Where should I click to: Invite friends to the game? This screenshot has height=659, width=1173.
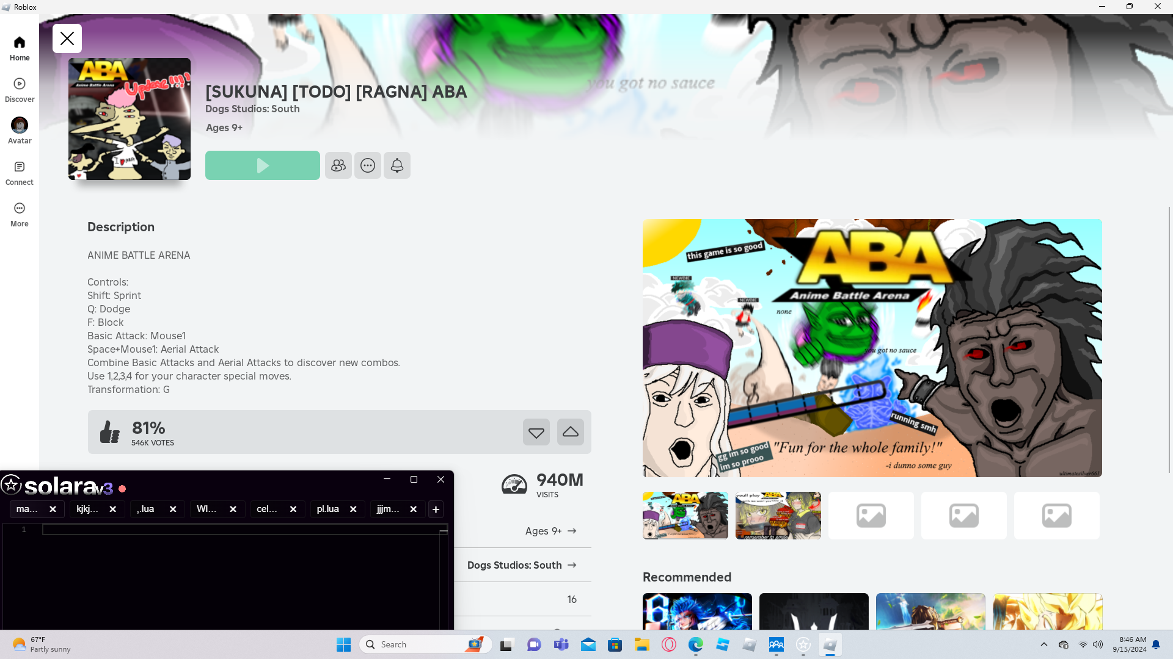(338, 165)
